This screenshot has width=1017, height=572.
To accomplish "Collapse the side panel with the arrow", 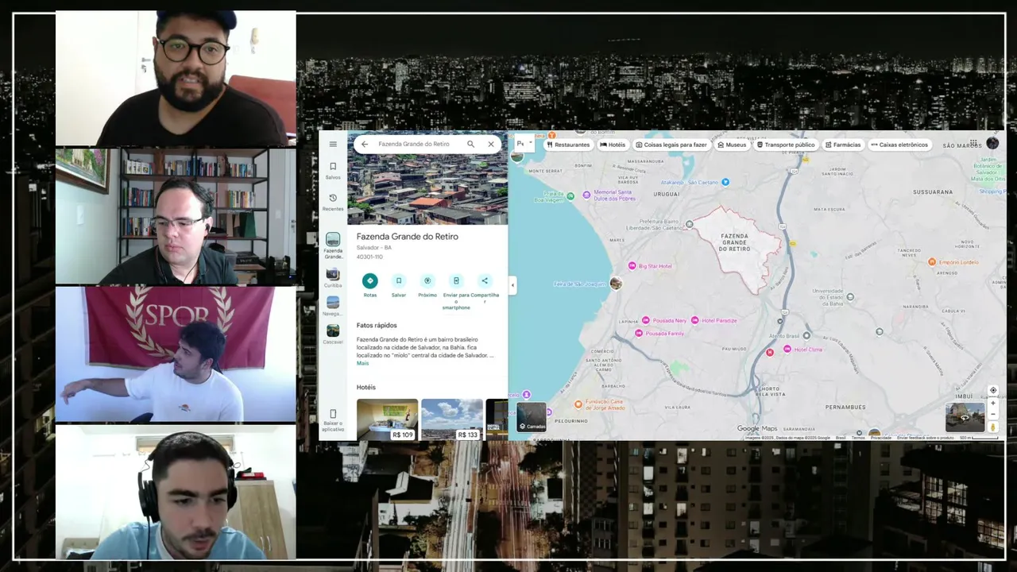I will click(x=512, y=285).
